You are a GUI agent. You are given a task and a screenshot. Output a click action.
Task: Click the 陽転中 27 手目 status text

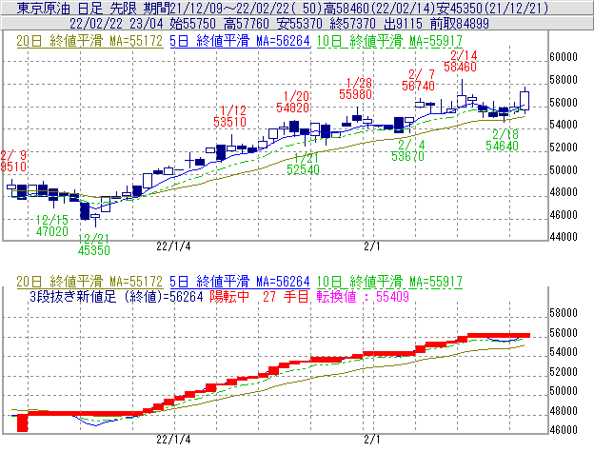(260, 296)
